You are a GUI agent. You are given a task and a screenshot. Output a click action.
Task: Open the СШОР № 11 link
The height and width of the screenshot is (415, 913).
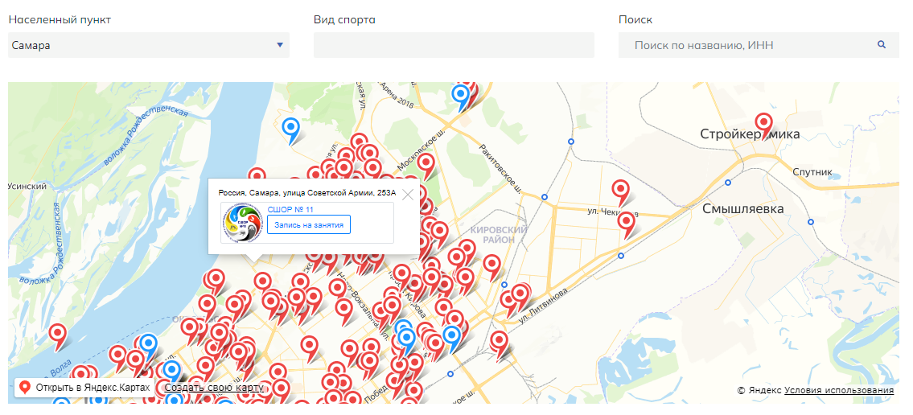click(x=290, y=210)
